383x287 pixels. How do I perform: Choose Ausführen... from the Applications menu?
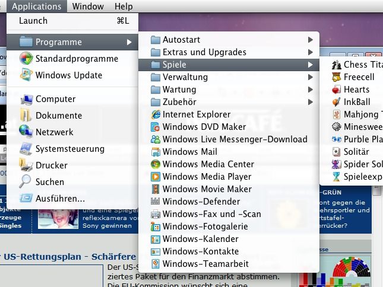click(59, 199)
